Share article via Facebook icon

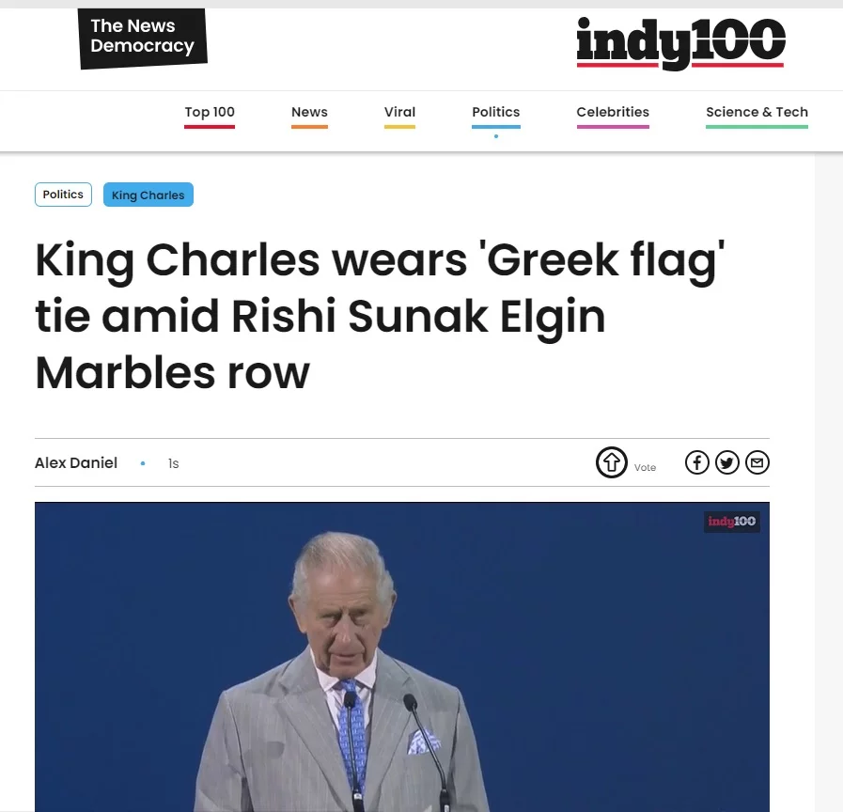point(696,462)
